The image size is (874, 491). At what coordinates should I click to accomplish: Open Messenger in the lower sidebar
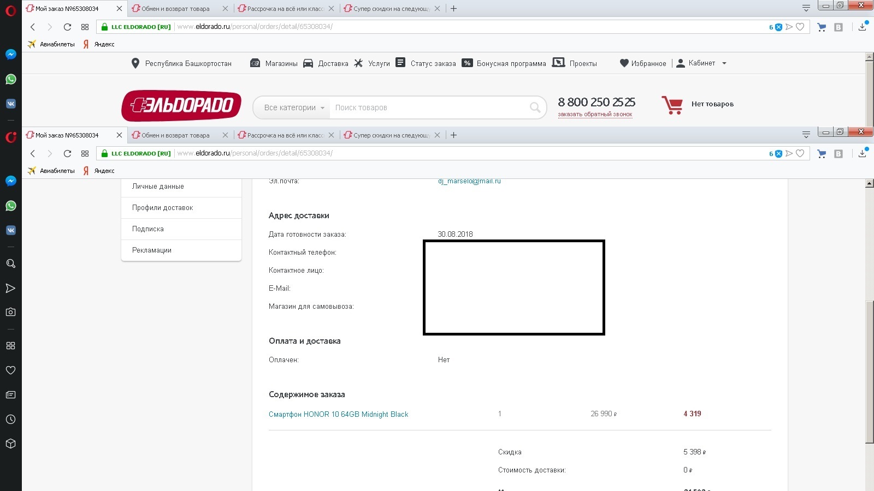(10, 181)
